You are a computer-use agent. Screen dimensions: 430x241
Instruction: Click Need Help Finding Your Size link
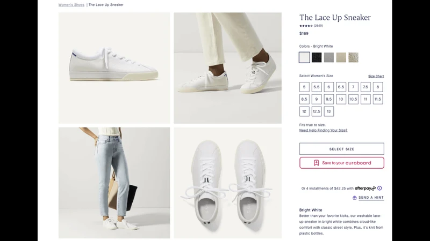(x=324, y=130)
